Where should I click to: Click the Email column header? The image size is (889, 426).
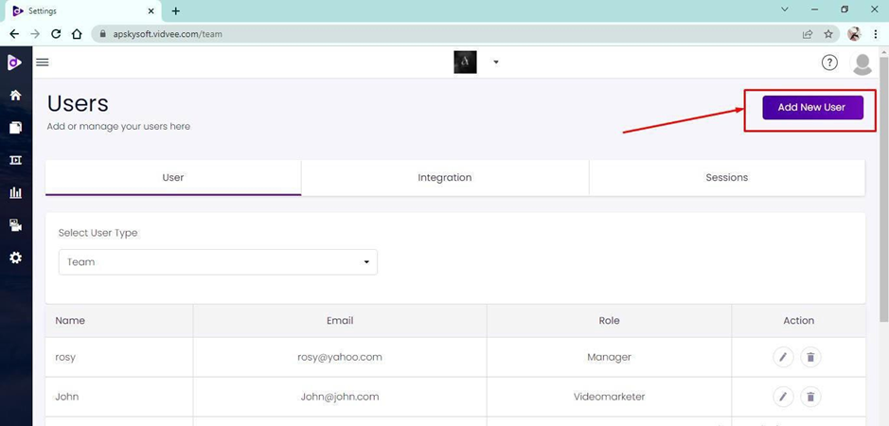pyautogui.click(x=340, y=321)
